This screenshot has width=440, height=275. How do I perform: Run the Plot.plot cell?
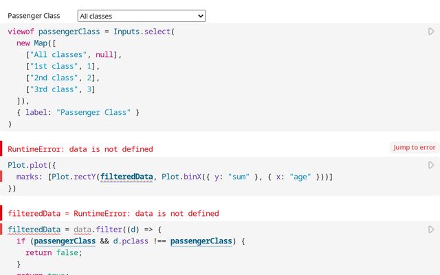pyautogui.click(x=431, y=165)
